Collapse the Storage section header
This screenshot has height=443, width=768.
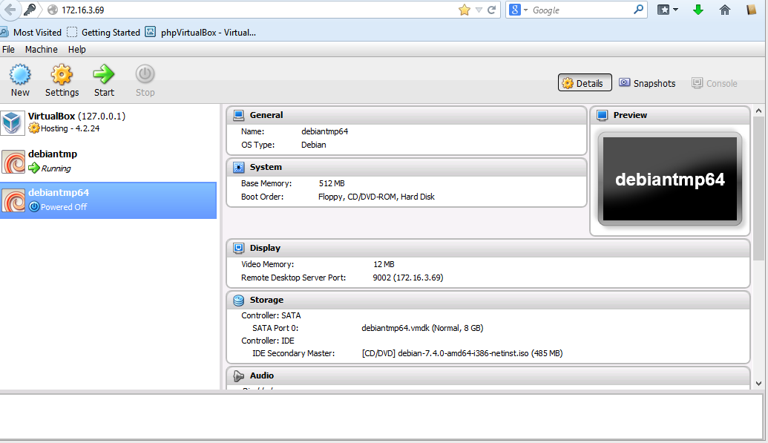tap(488, 300)
